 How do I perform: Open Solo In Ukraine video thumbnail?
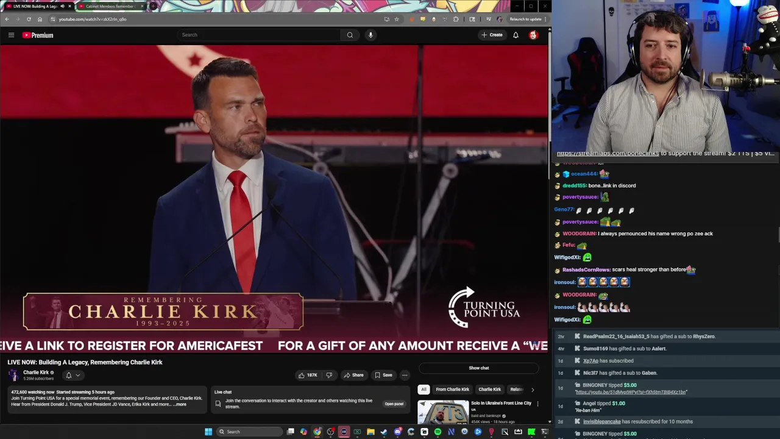[443, 412]
